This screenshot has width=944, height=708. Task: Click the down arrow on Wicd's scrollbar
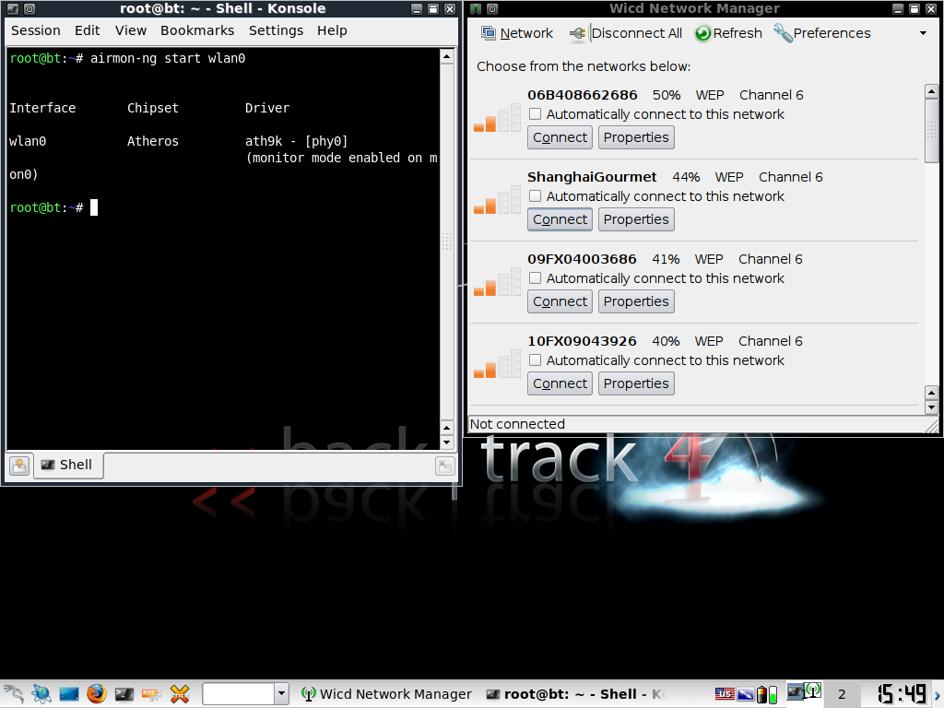[931, 408]
